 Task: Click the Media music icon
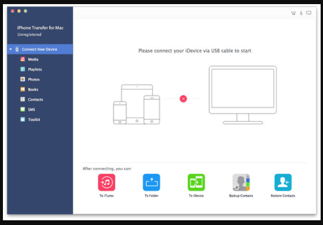click(x=23, y=59)
